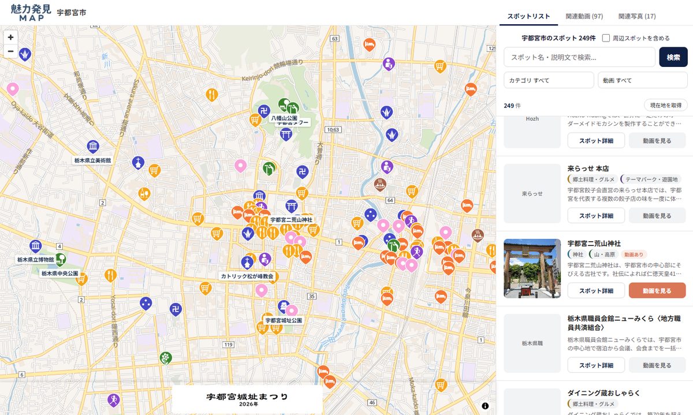Viewport: 693px width, 415px height.
Task: Click 現在地を取得 button
Action: click(666, 105)
